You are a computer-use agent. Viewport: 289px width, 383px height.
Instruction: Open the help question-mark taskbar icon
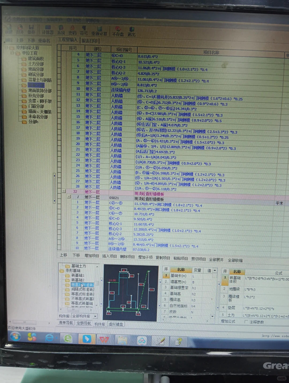[x=179, y=341]
